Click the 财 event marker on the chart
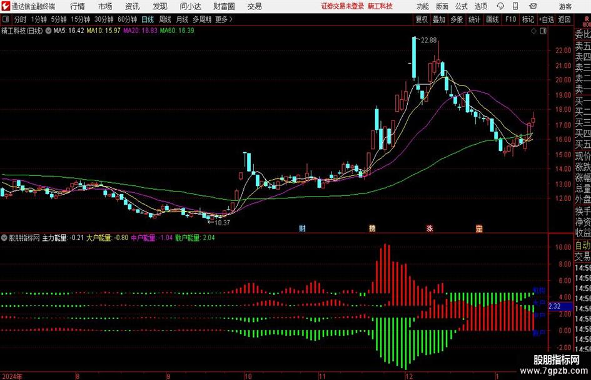Image resolution: width=591 pixels, height=380 pixels. click(x=302, y=228)
